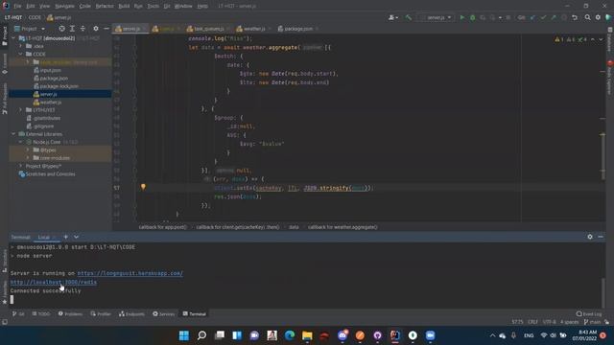Open the herokuapp server URL link
This screenshot has height=345, width=614.
coord(130,273)
